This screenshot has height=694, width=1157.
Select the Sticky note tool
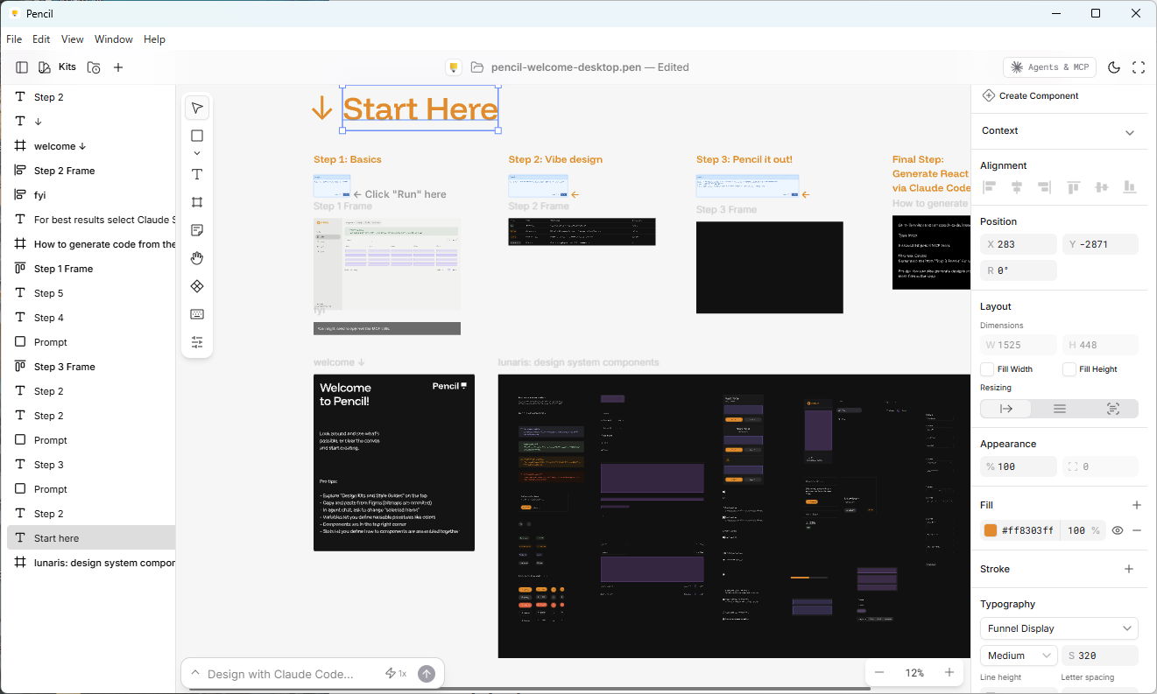pos(197,230)
